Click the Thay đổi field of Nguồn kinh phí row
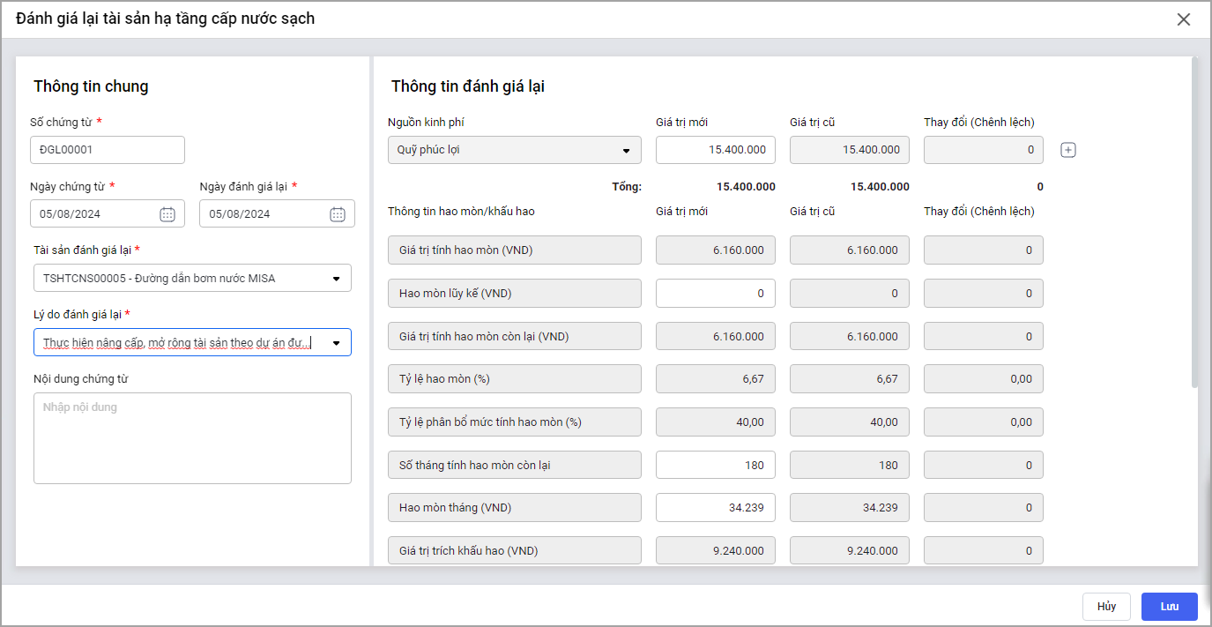 [x=983, y=150]
